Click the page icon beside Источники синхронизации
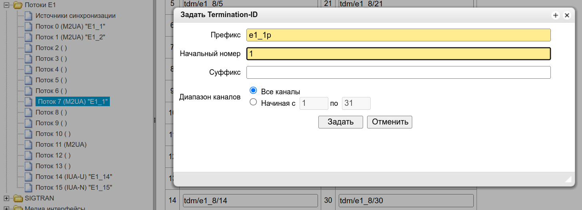 click(28, 16)
